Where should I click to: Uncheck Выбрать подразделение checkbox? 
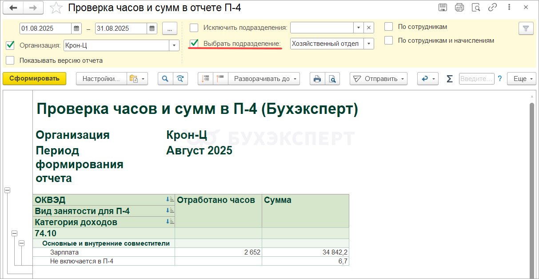(194, 43)
